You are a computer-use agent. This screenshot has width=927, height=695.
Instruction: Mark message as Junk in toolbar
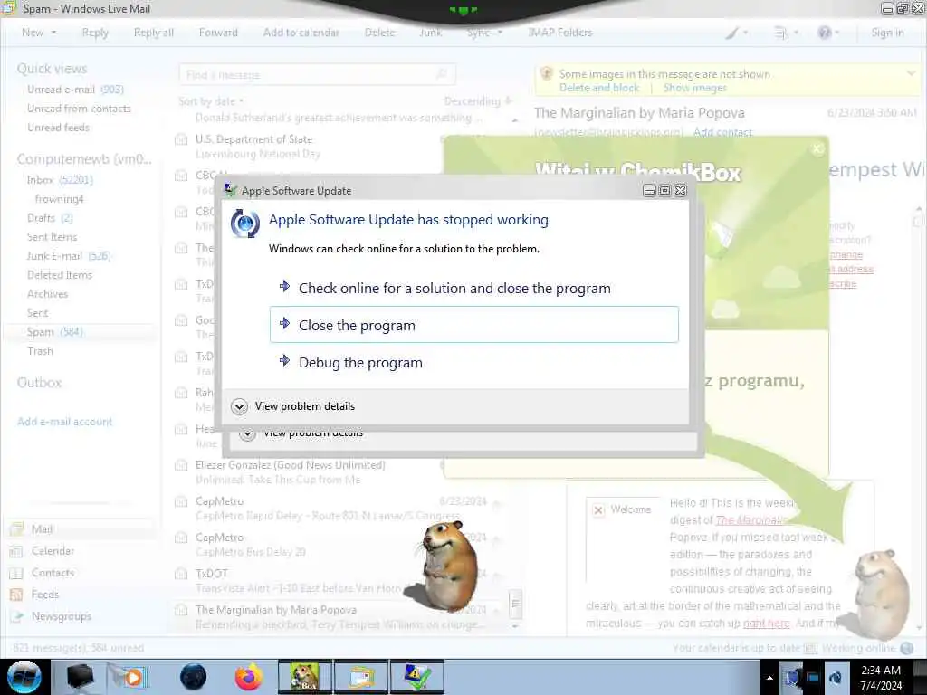(x=430, y=33)
